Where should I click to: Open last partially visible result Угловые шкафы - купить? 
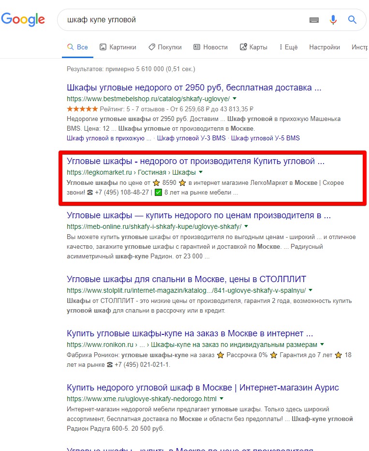190,449
